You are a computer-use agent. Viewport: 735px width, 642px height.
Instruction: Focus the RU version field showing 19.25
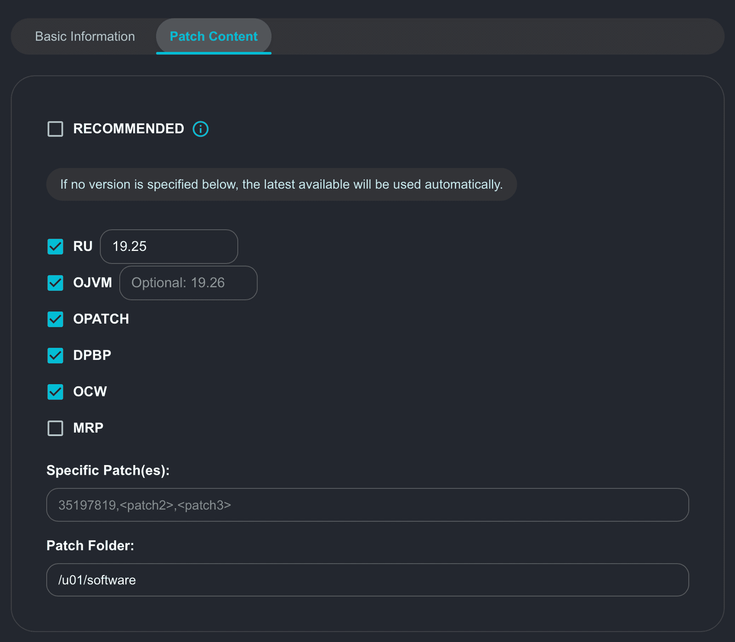coord(169,247)
